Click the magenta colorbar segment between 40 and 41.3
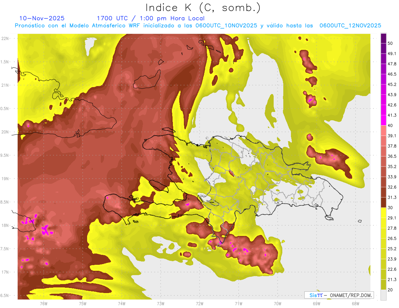The image size is (399, 308). 383,120
